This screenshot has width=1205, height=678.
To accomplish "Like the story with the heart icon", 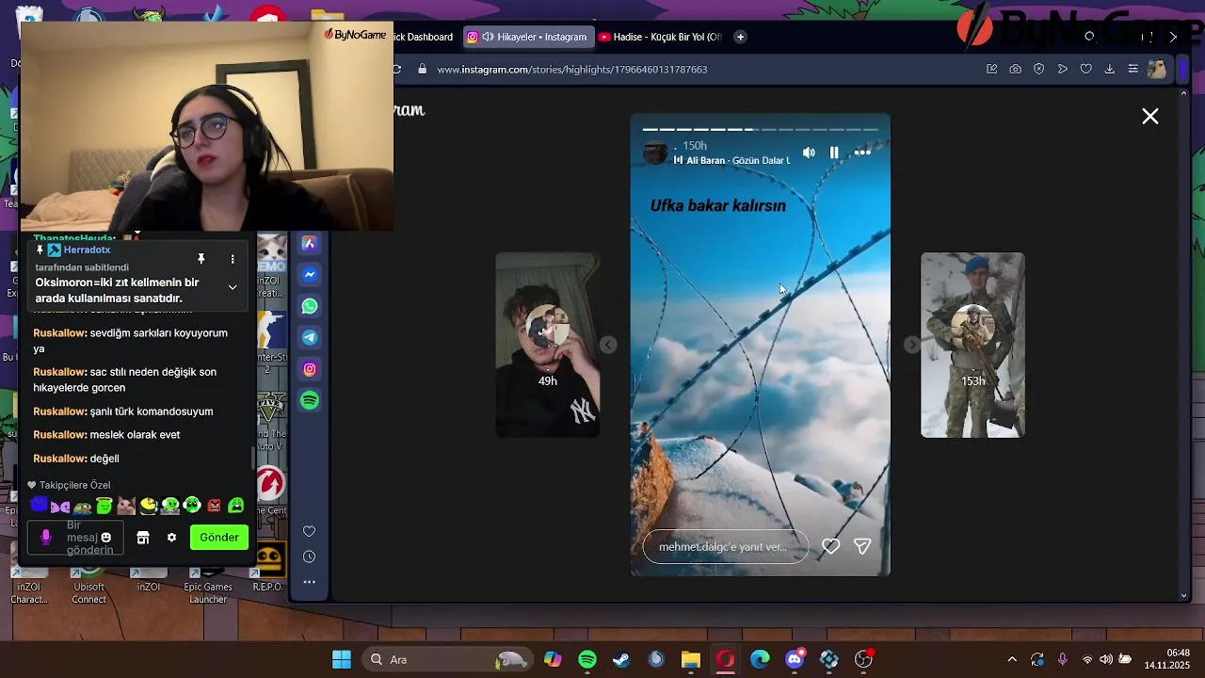I will click(830, 546).
